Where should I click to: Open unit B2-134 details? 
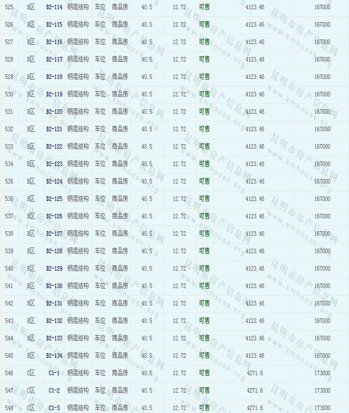tap(54, 355)
